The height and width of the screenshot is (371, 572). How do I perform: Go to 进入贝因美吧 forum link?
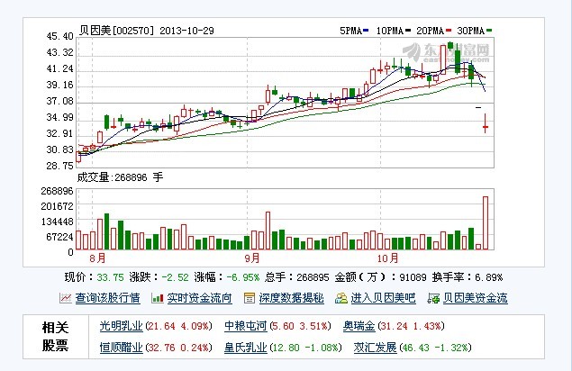383,298
